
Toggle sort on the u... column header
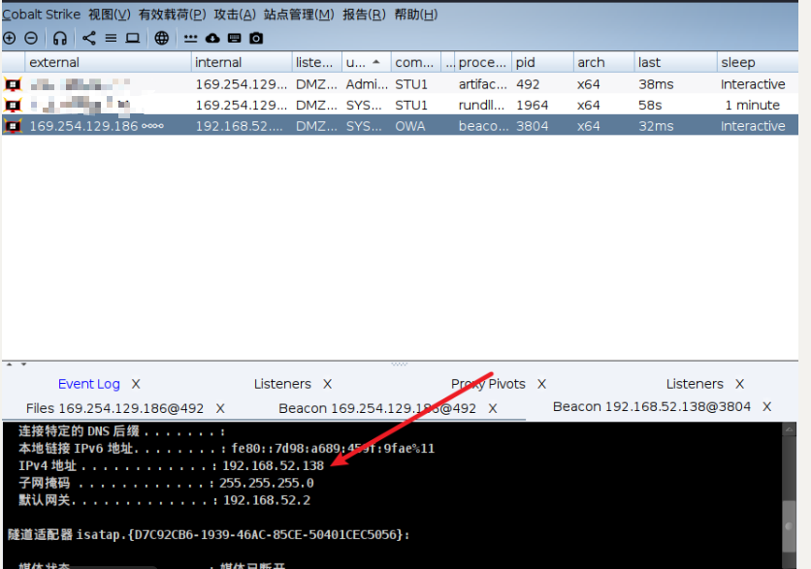click(366, 63)
